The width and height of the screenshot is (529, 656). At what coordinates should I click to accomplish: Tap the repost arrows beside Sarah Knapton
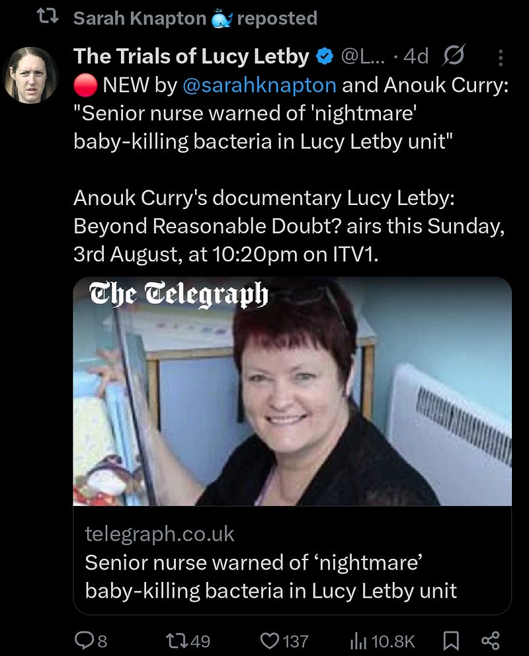tap(48, 18)
